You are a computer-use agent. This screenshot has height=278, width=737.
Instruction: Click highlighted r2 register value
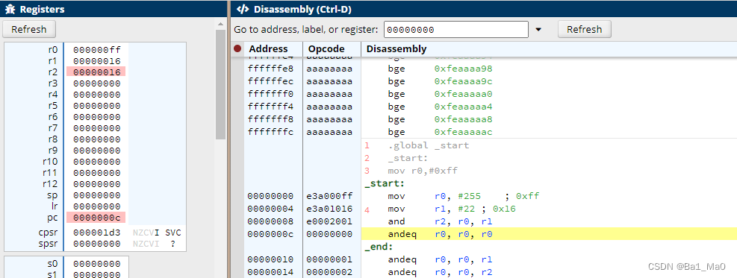(96, 72)
